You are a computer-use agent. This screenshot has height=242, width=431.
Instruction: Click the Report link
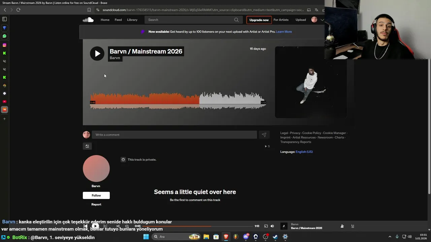[x=96, y=204]
